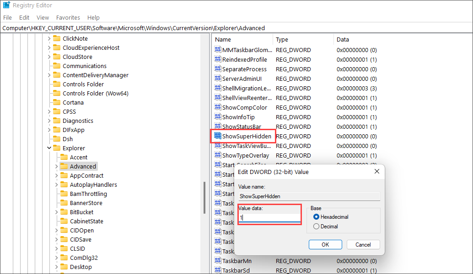Viewport: 473px width, 274px height.
Task: Open the Edit menu
Action: pyautogui.click(x=24, y=17)
